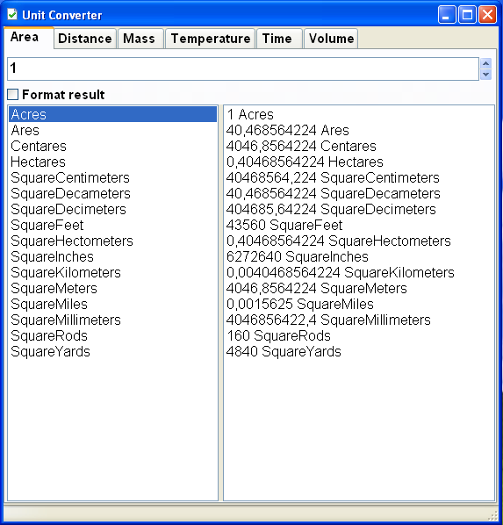Choose Ares in the unit list

[113, 130]
